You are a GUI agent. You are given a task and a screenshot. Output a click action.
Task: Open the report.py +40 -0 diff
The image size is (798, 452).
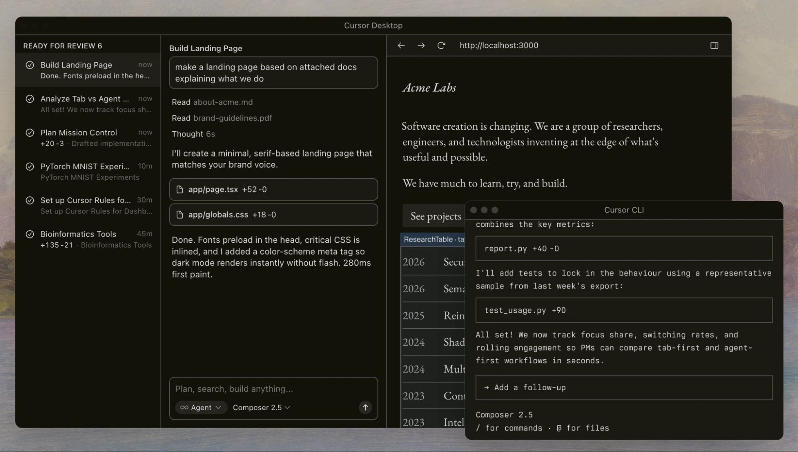point(624,248)
